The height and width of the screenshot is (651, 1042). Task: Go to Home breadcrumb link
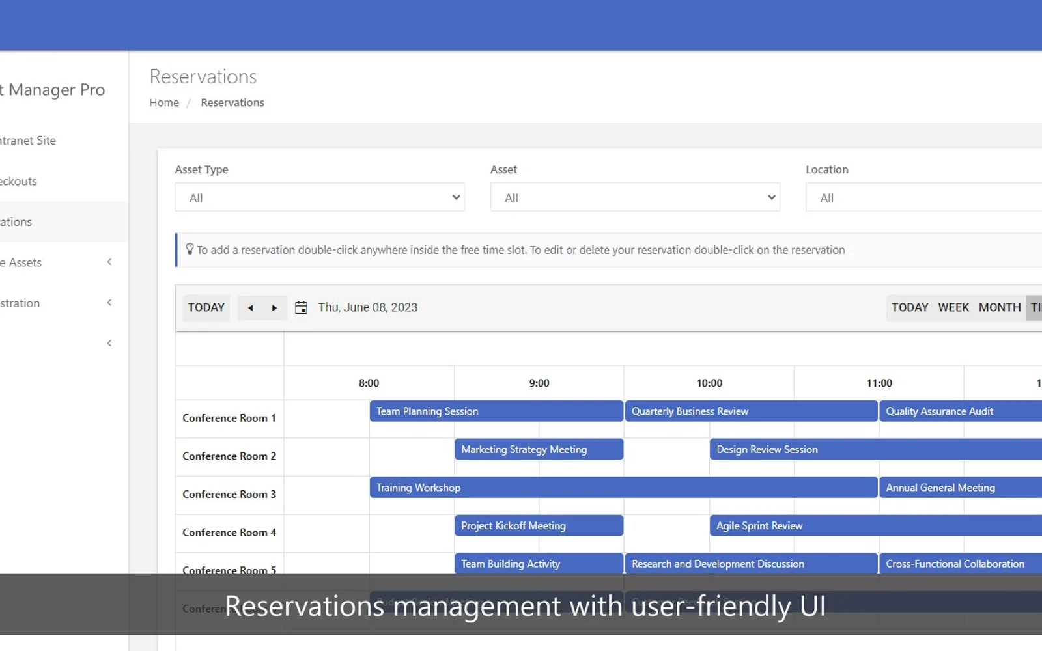164,103
